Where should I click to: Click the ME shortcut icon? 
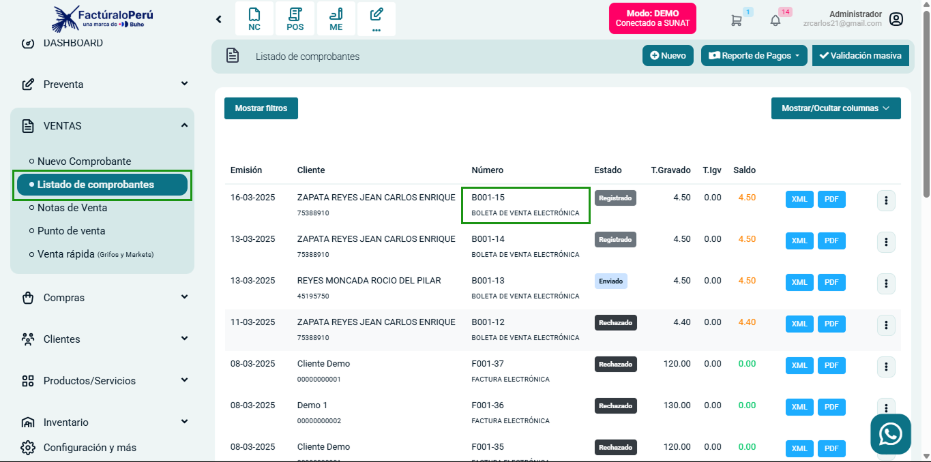coord(336,19)
